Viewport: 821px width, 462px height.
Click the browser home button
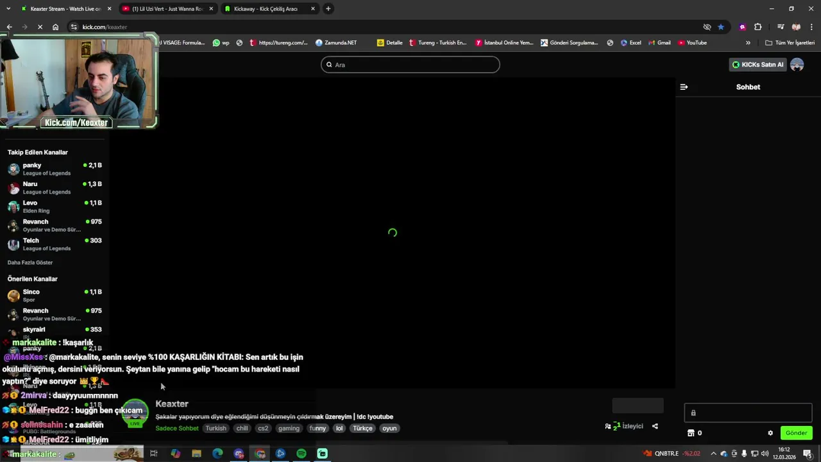point(55,27)
